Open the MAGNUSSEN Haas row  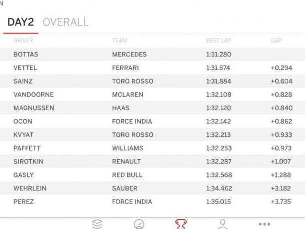(x=152, y=108)
